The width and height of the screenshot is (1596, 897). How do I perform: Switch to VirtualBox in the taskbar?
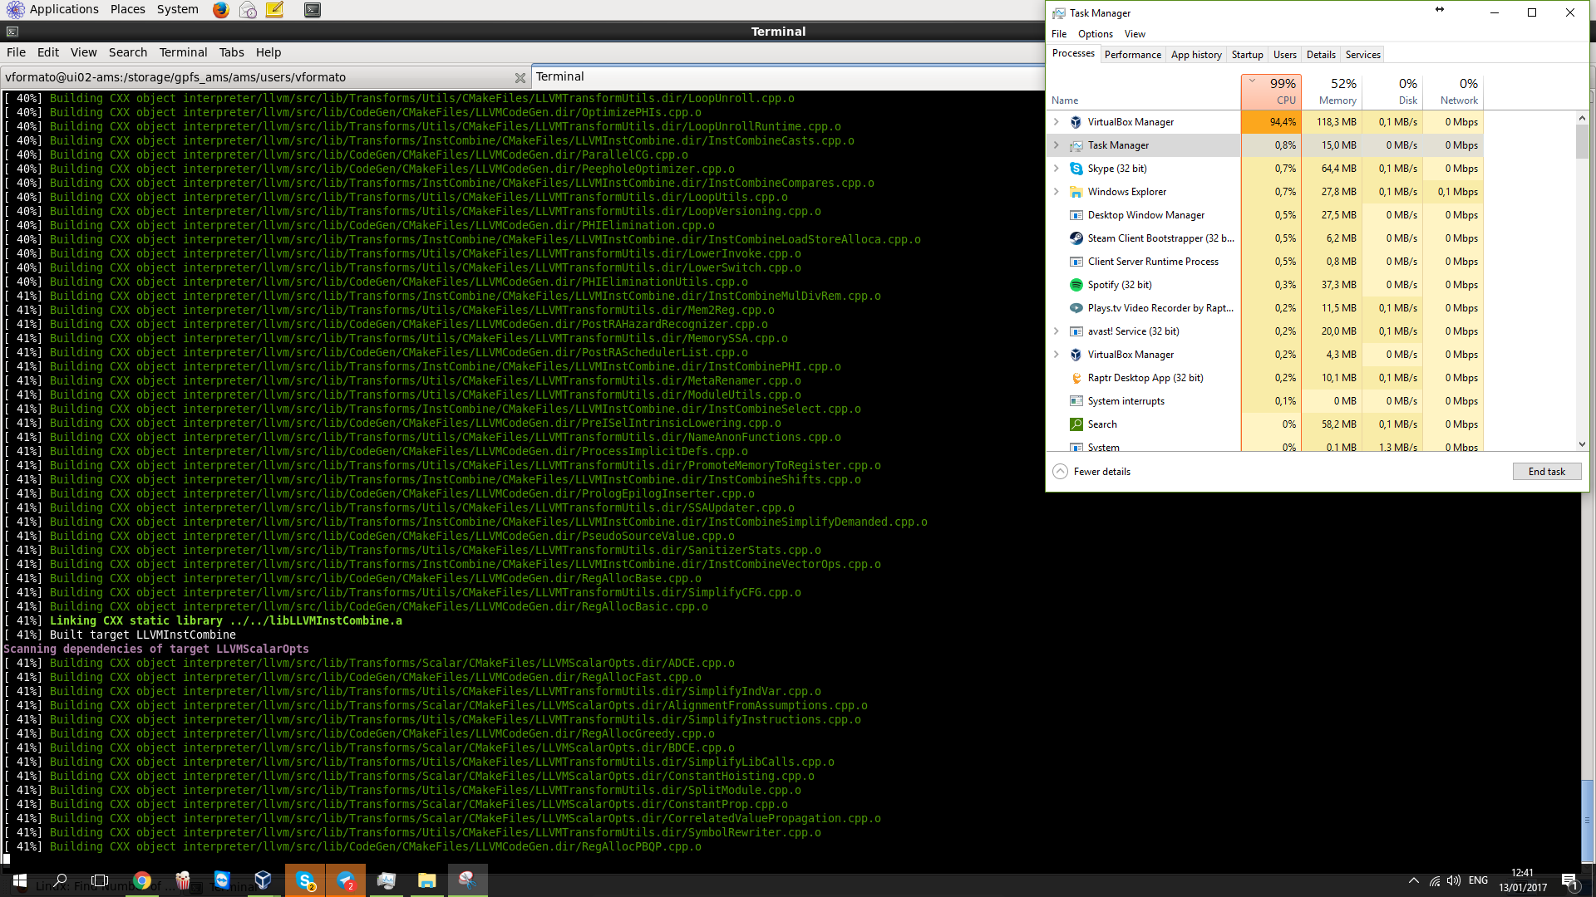tap(264, 880)
